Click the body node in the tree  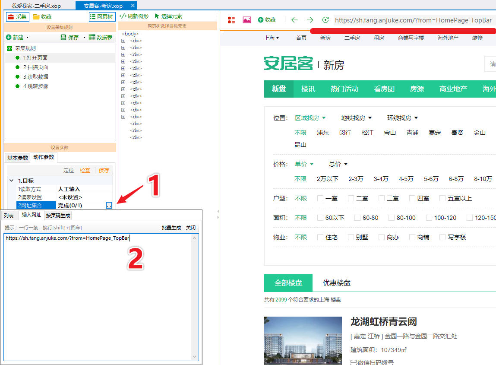(x=130, y=34)
